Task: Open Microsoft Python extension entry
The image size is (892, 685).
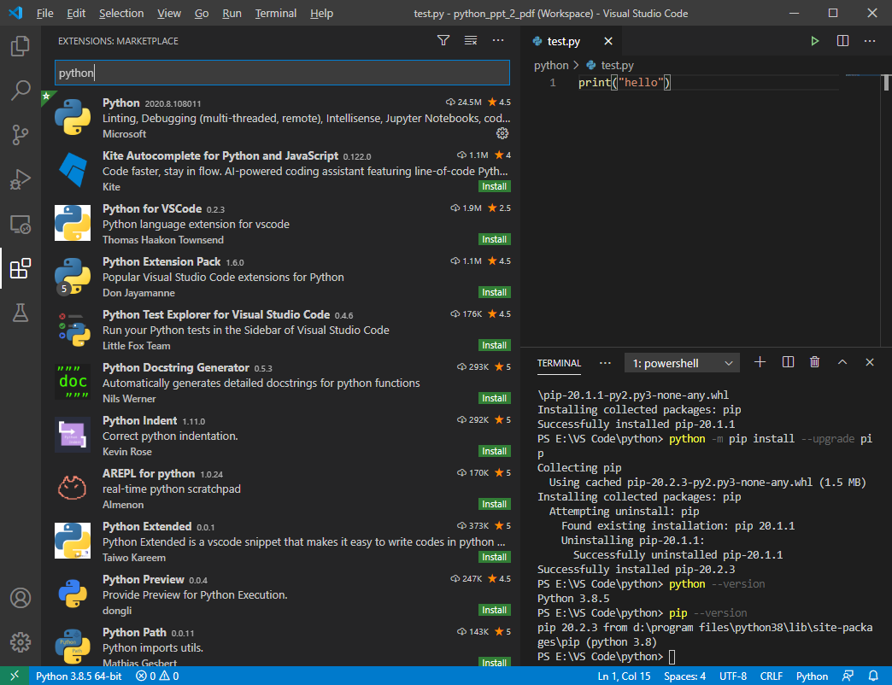Action: pos(279,118)
